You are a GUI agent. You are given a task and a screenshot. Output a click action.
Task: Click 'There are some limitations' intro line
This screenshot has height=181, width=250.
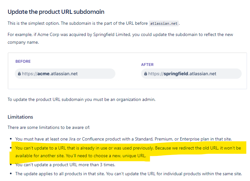tap(49, 127)
